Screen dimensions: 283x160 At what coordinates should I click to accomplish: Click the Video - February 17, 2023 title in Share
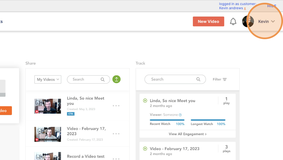click(86, 131)
